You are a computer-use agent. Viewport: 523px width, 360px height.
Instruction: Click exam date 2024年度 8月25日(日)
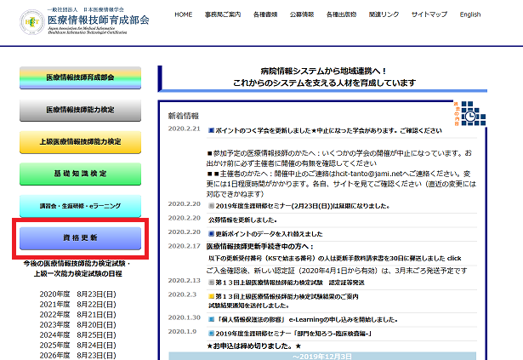click(77, 335)
